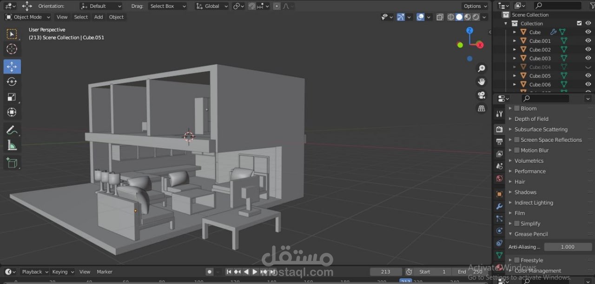Image resolution: width=595 pixels, height=284 pixels.
Task: Open the Object menu
Action: (x=116, y=17)
